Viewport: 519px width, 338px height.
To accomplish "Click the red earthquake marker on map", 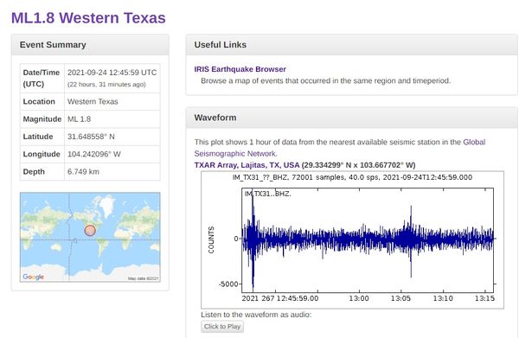I will click(x=90, y=230).
